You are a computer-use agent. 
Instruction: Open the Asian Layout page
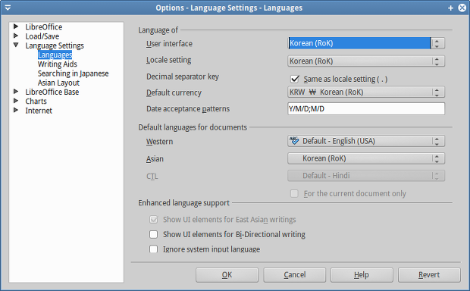(58, 83)
